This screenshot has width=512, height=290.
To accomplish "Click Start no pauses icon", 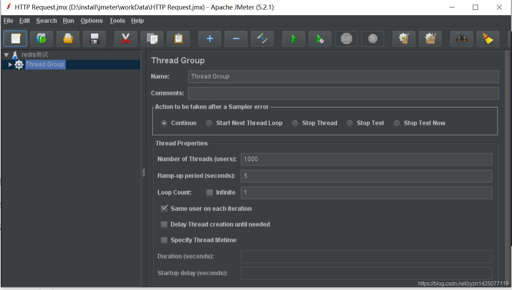I will [320, 38].
